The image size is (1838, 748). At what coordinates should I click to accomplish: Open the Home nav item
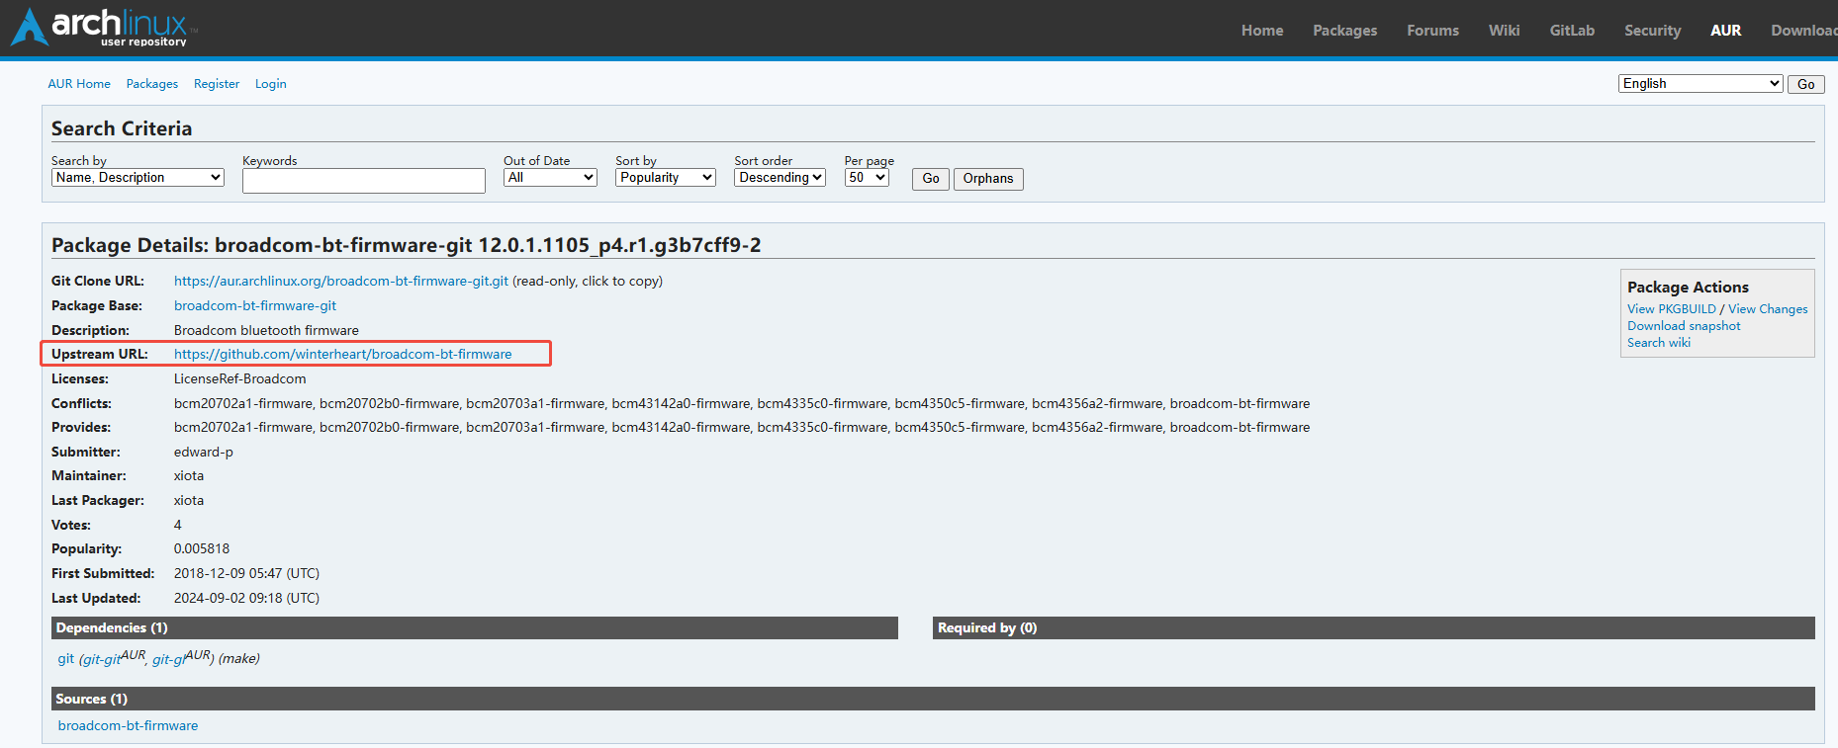[x=1262, y=31]
